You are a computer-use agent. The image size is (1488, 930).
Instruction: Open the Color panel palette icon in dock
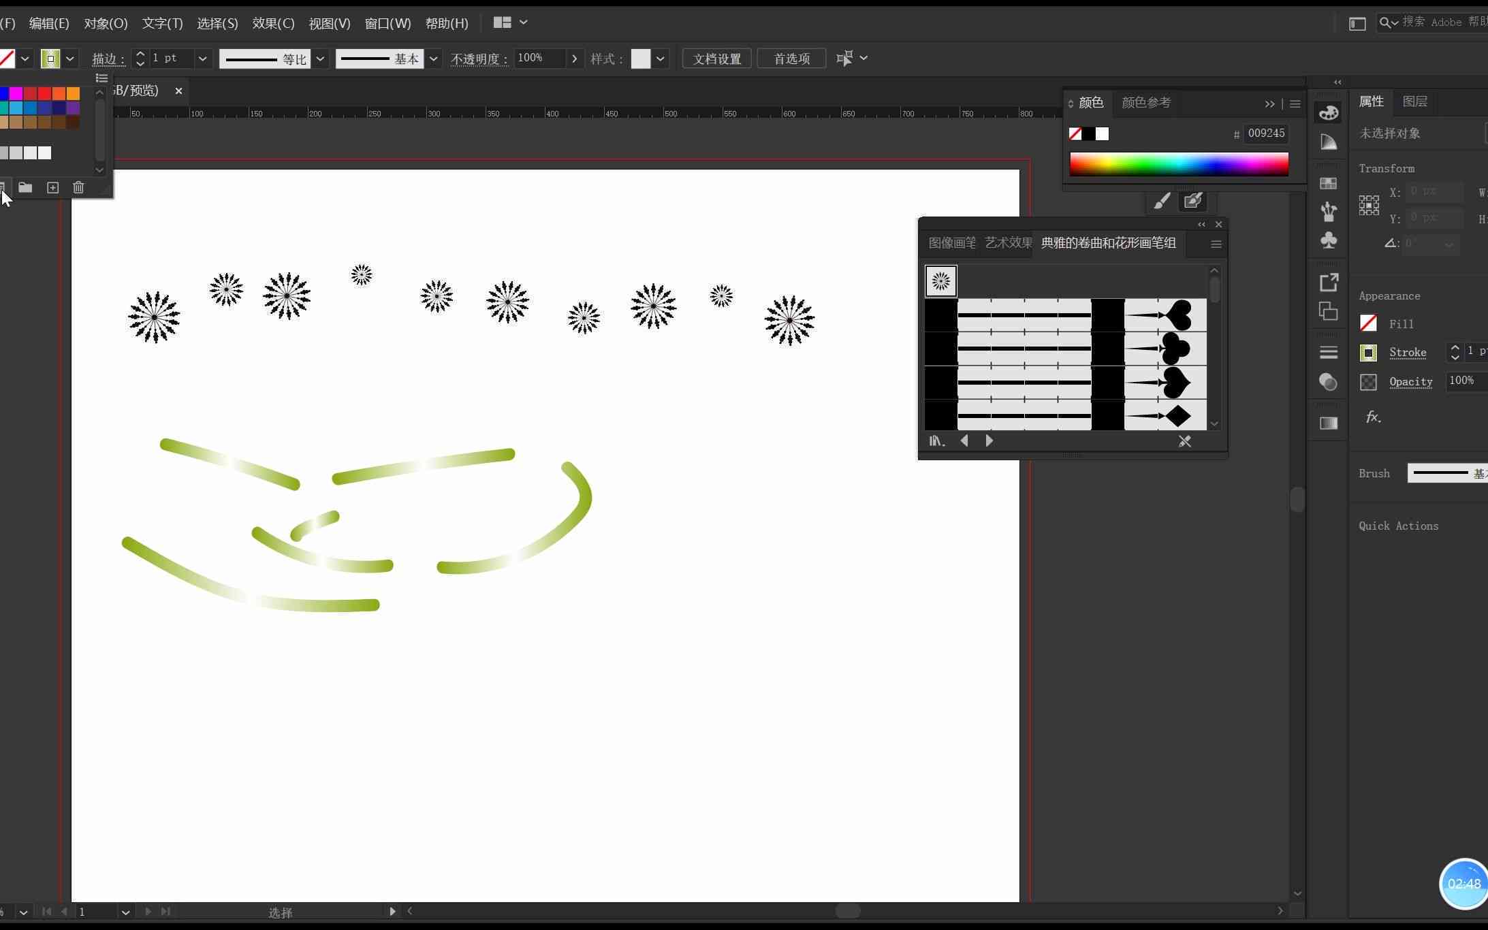click(x=1328, y=112)
